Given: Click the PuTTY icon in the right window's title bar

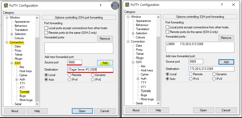Looking at the screenshot, I should click(127, 5).
